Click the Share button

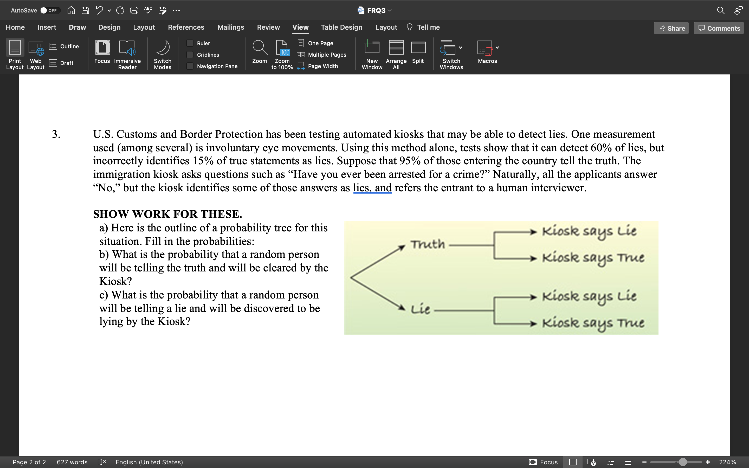click(x=671, y=28)
